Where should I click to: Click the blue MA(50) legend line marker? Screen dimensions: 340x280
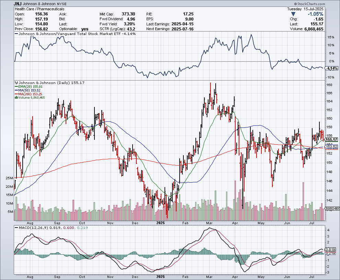click(16, 90)
